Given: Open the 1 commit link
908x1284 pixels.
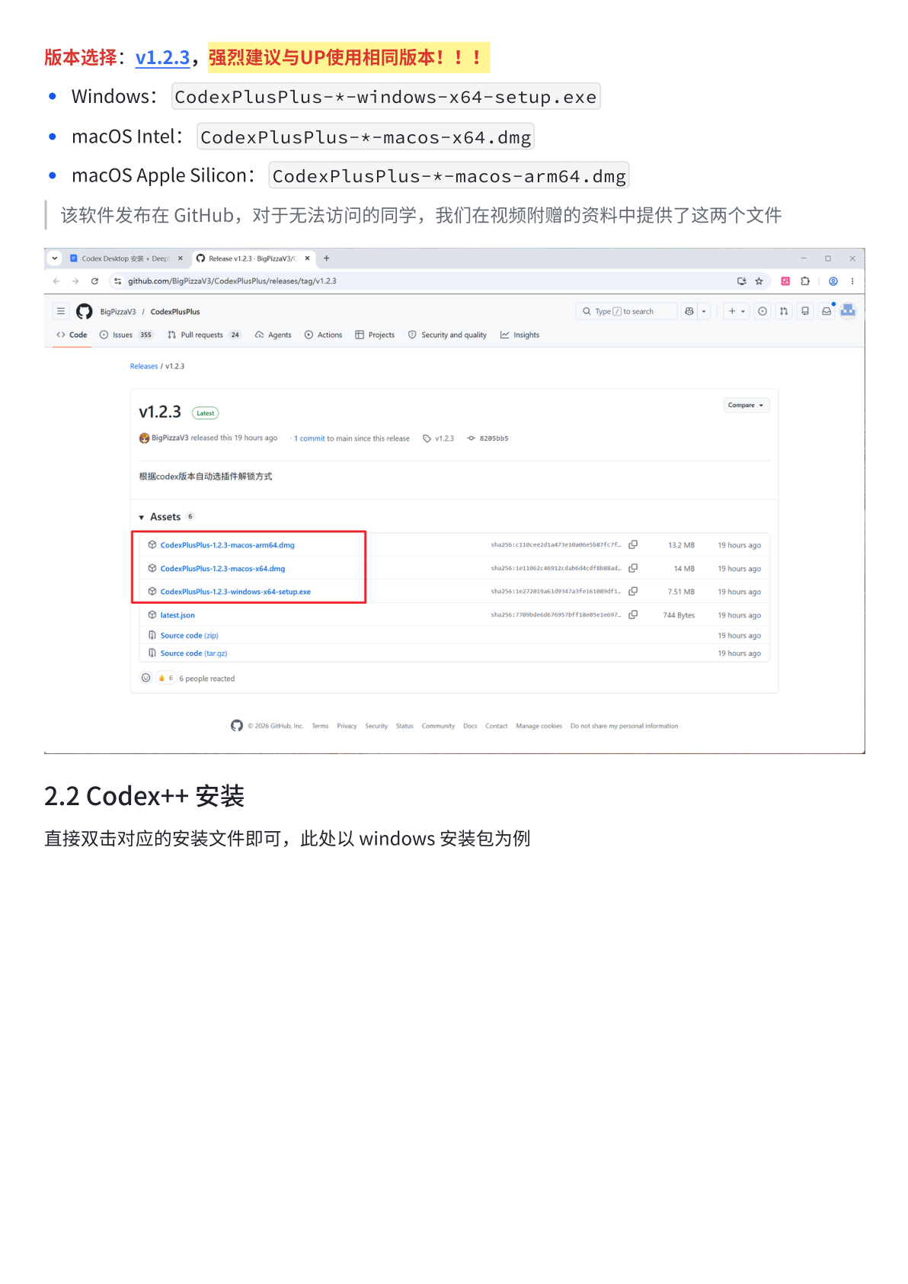Looking at the screenshot, I should [x=309, y=438].
